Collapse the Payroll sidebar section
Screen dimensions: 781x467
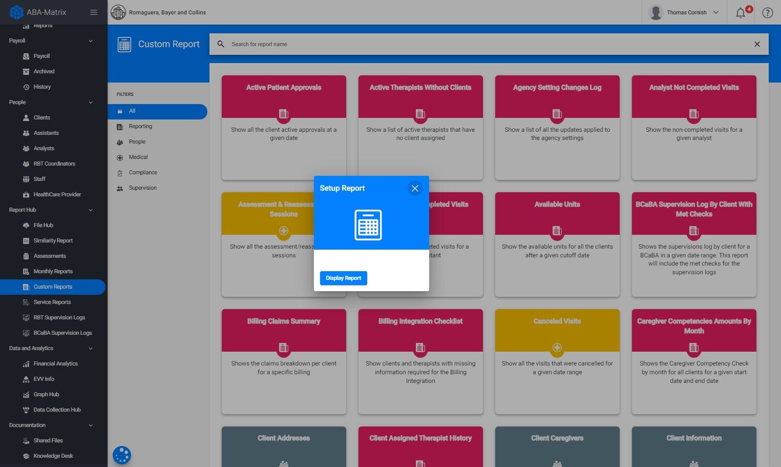[91, 41]
